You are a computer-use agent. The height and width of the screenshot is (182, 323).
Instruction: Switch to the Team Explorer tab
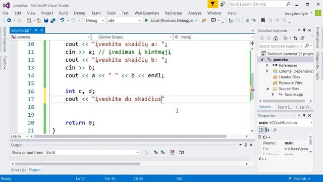pyautogui.click(x=285, y=107)
